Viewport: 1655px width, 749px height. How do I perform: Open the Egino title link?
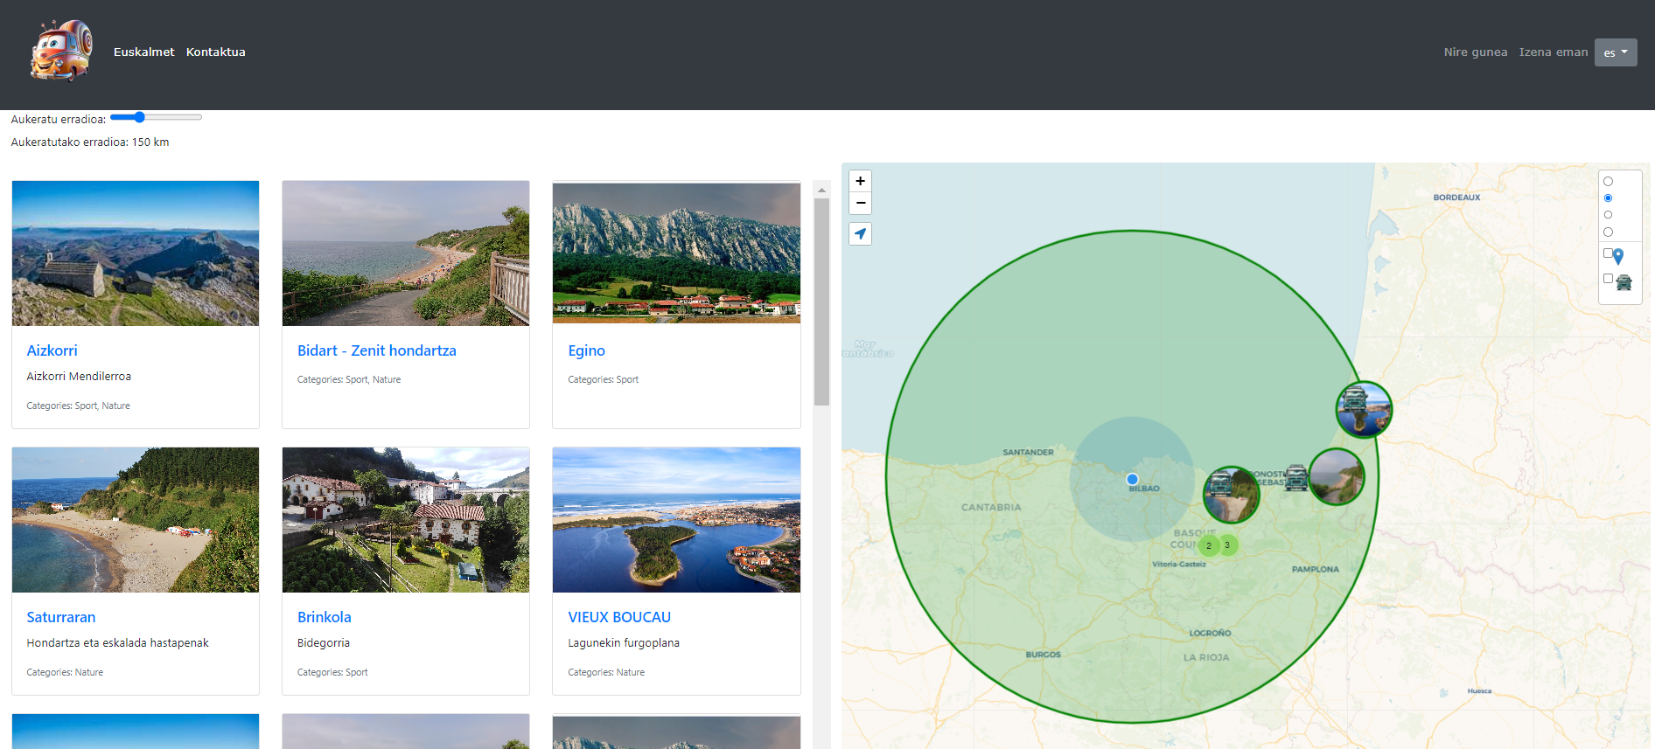pos(587,350)
